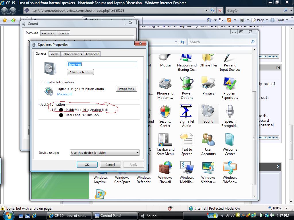The image size is (294, 220).
Task: Open Control Panel address bar dropdown arrow
Action: pos(176,42)
